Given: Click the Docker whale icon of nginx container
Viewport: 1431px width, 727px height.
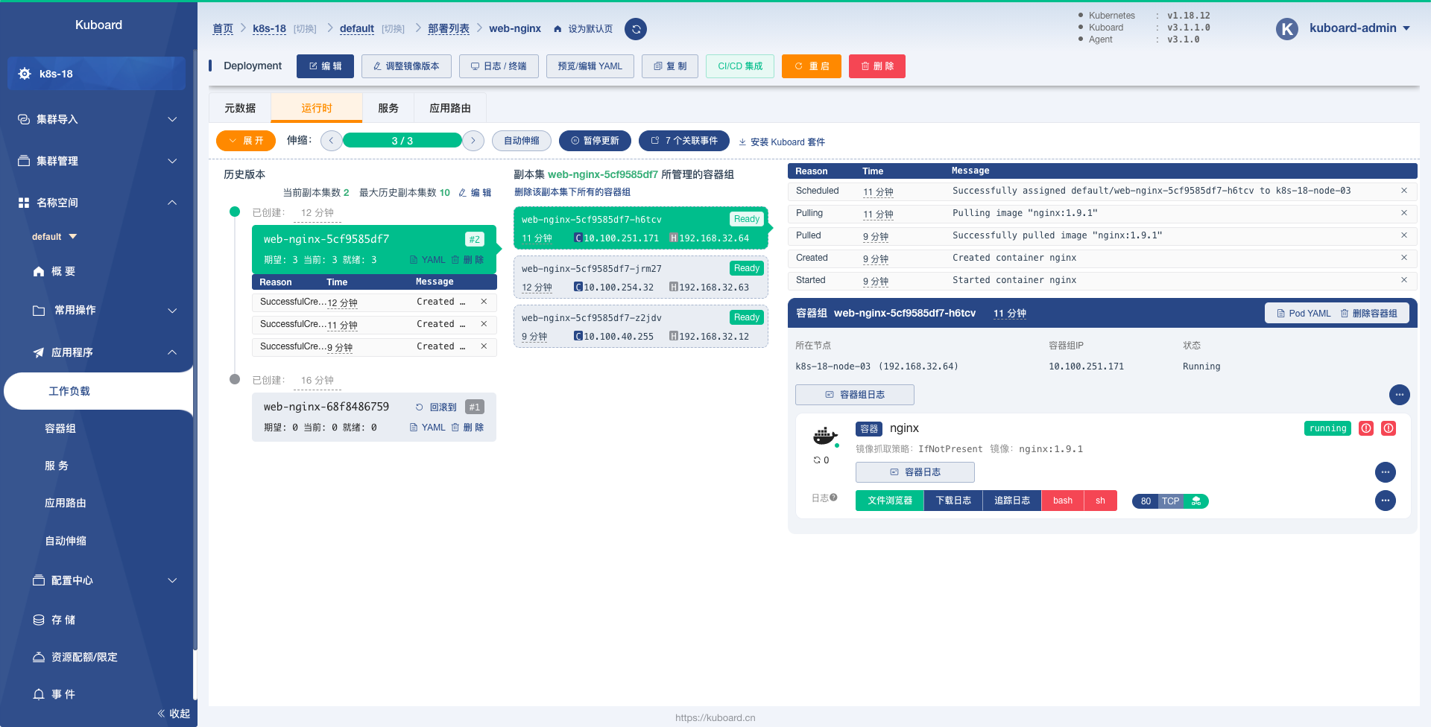Looking at the screenshot, I should pos(824,436).
